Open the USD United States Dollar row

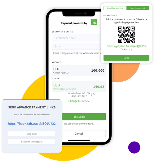79,87
